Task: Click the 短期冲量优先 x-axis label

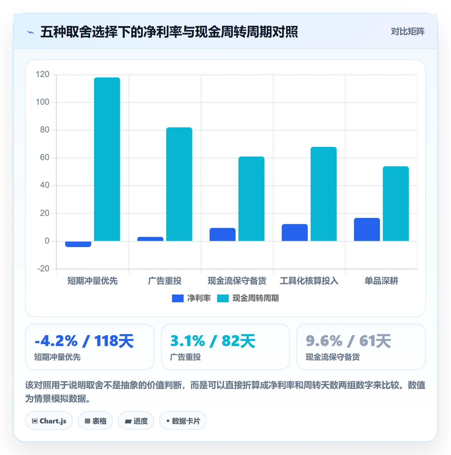Action: (93, 281)
